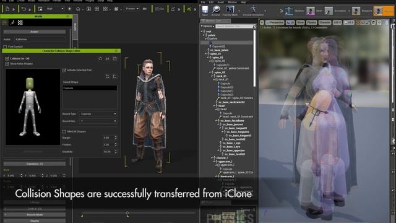Open the Unreal File menu
396x223 pixels.
click(x=203, y=2)
